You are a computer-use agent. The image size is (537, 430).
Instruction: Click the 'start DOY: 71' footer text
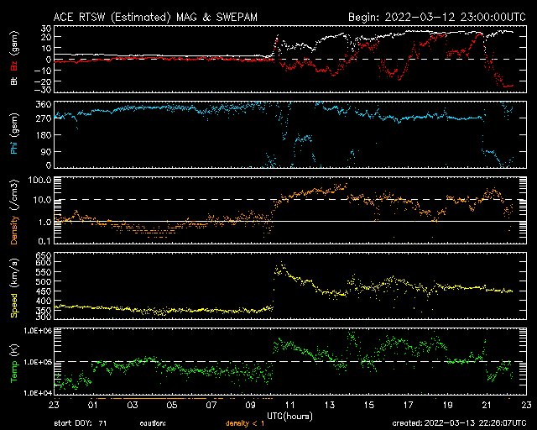tap(81, 423)
